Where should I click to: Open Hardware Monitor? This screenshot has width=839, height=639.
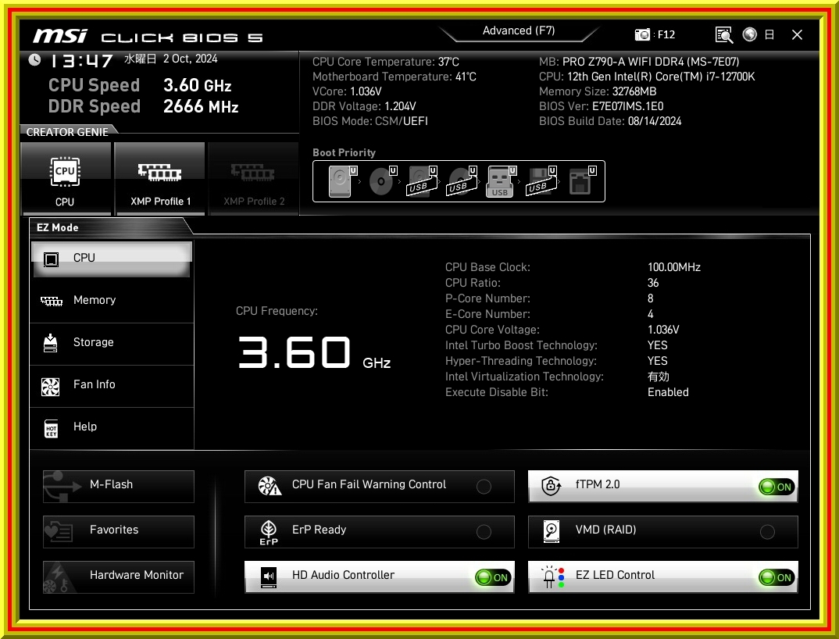118,577
